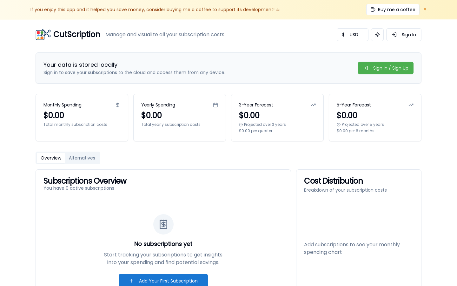The width and height of the screenshot is (457, 286).
Task: Click the 'Your data is stored locally' heading
Action: (80, 65)
